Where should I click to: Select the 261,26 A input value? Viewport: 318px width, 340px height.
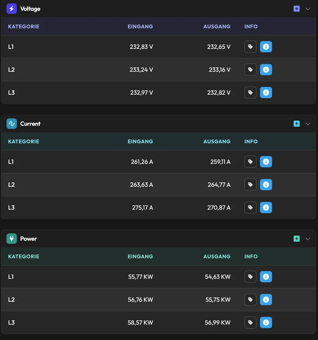[142, 162]
